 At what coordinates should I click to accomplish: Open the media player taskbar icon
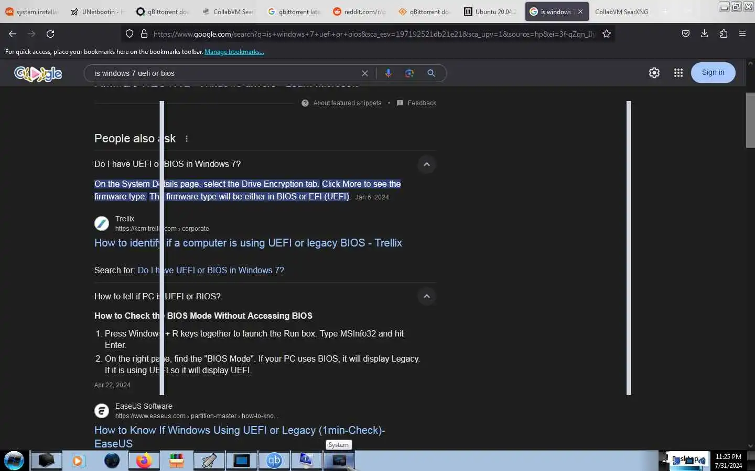[x=78, y=461]
